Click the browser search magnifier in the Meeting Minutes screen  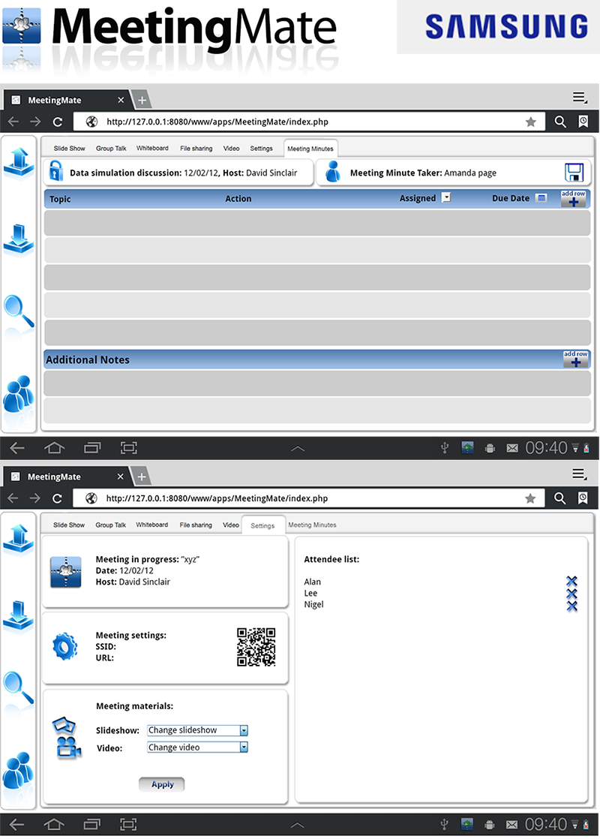(x=560, y=122)
